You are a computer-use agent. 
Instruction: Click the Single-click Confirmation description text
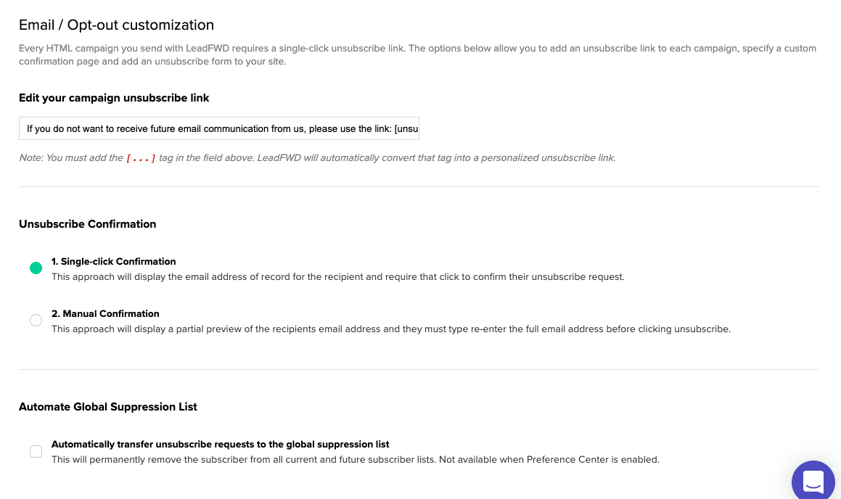click(x=338, y=277)
